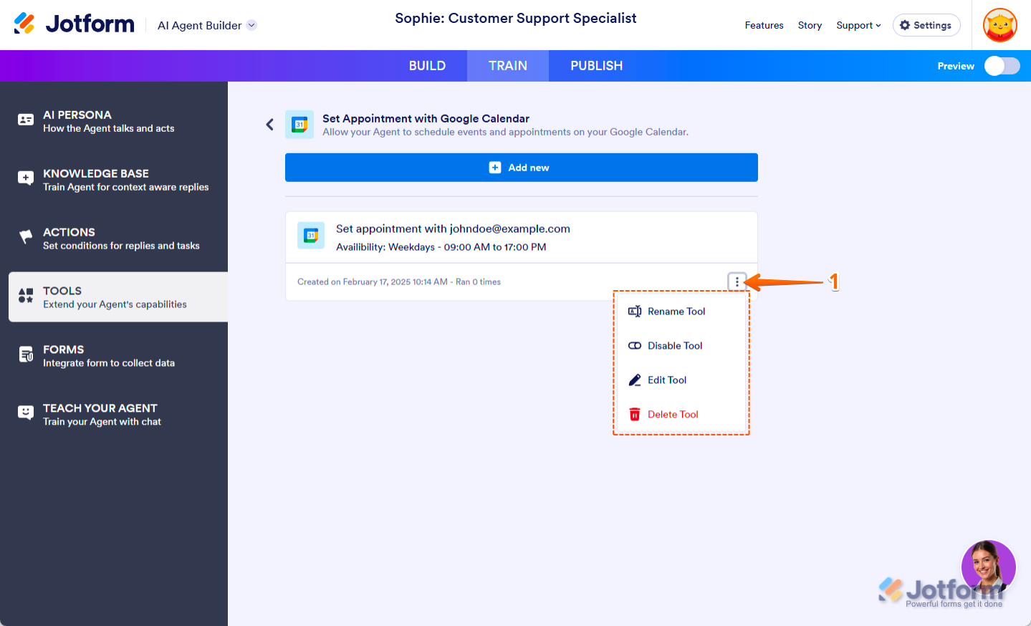The image size is (1031, 626).
Task: Open the user avatar profile menu
Action: pos(1000,25)
